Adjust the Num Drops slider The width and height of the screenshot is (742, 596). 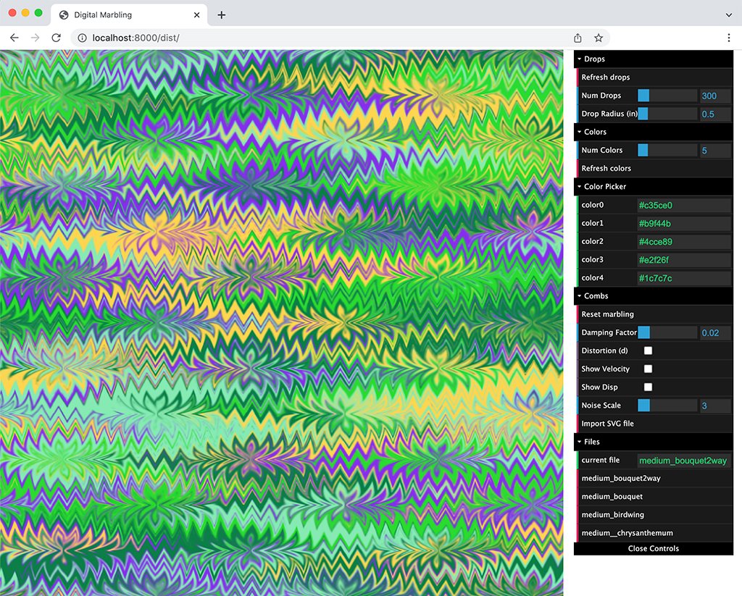point(667,96)
